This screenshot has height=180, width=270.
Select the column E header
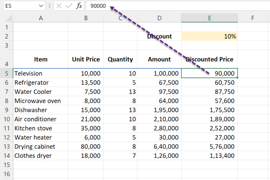(x=210, y=18)
